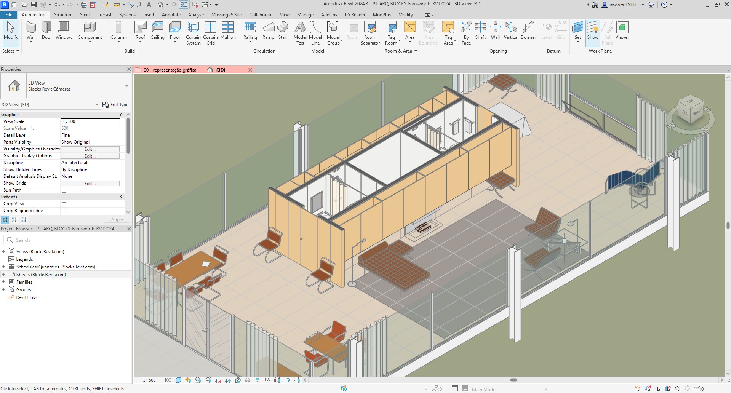Open the Structure ribbon tab
This screenshot has width=731, height=393.
63,15
